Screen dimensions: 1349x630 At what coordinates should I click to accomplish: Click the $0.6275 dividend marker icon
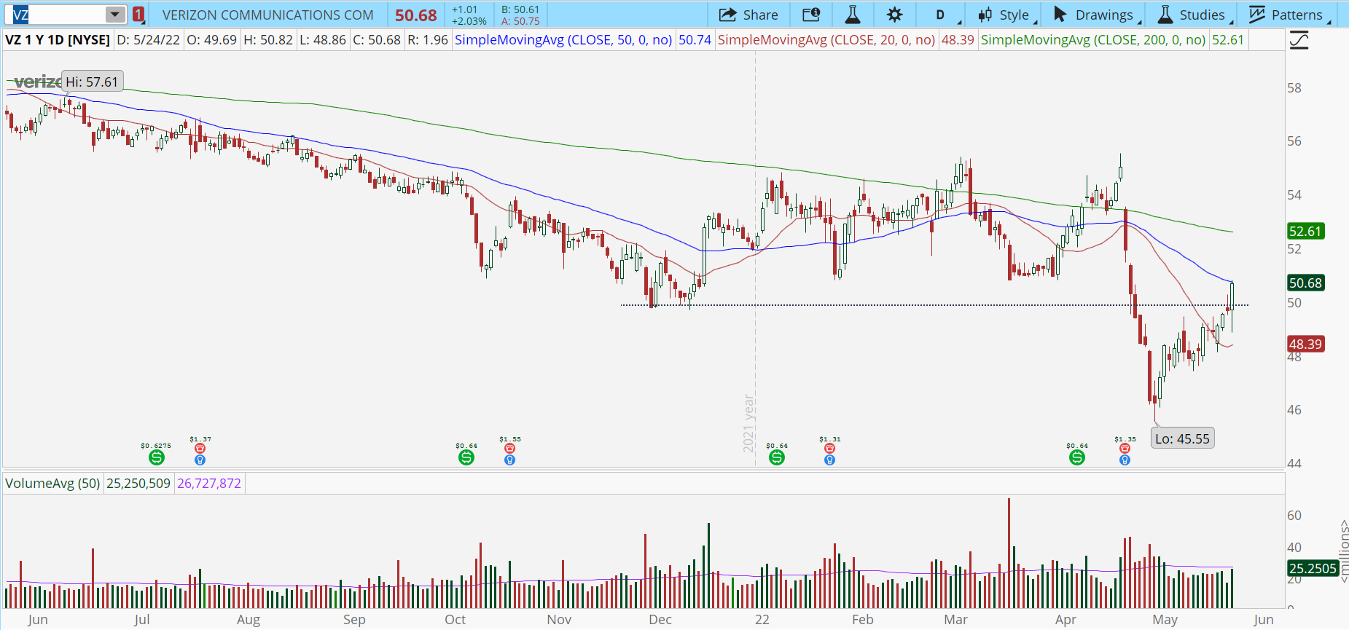(157, 457)
